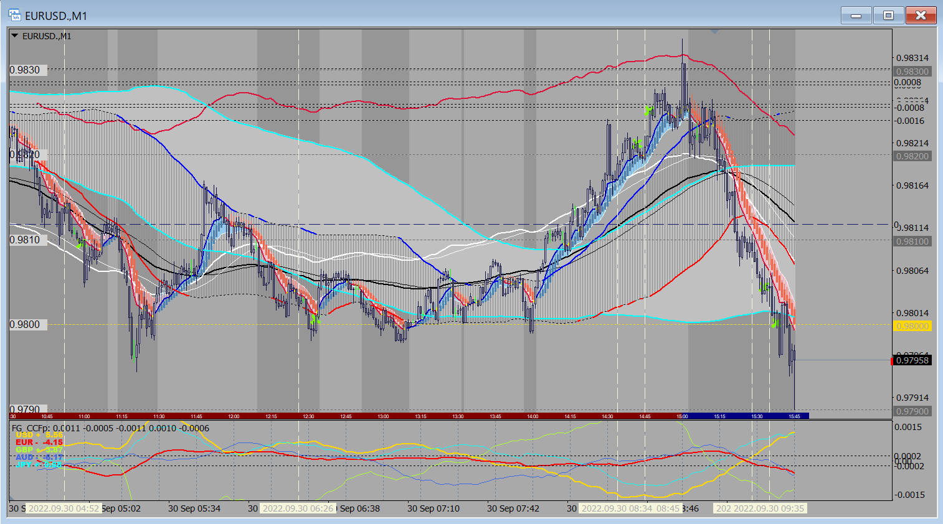Click the 12:00 mark on red session bar
Viewport: 943px width, 524px height.
coord(234,416)
